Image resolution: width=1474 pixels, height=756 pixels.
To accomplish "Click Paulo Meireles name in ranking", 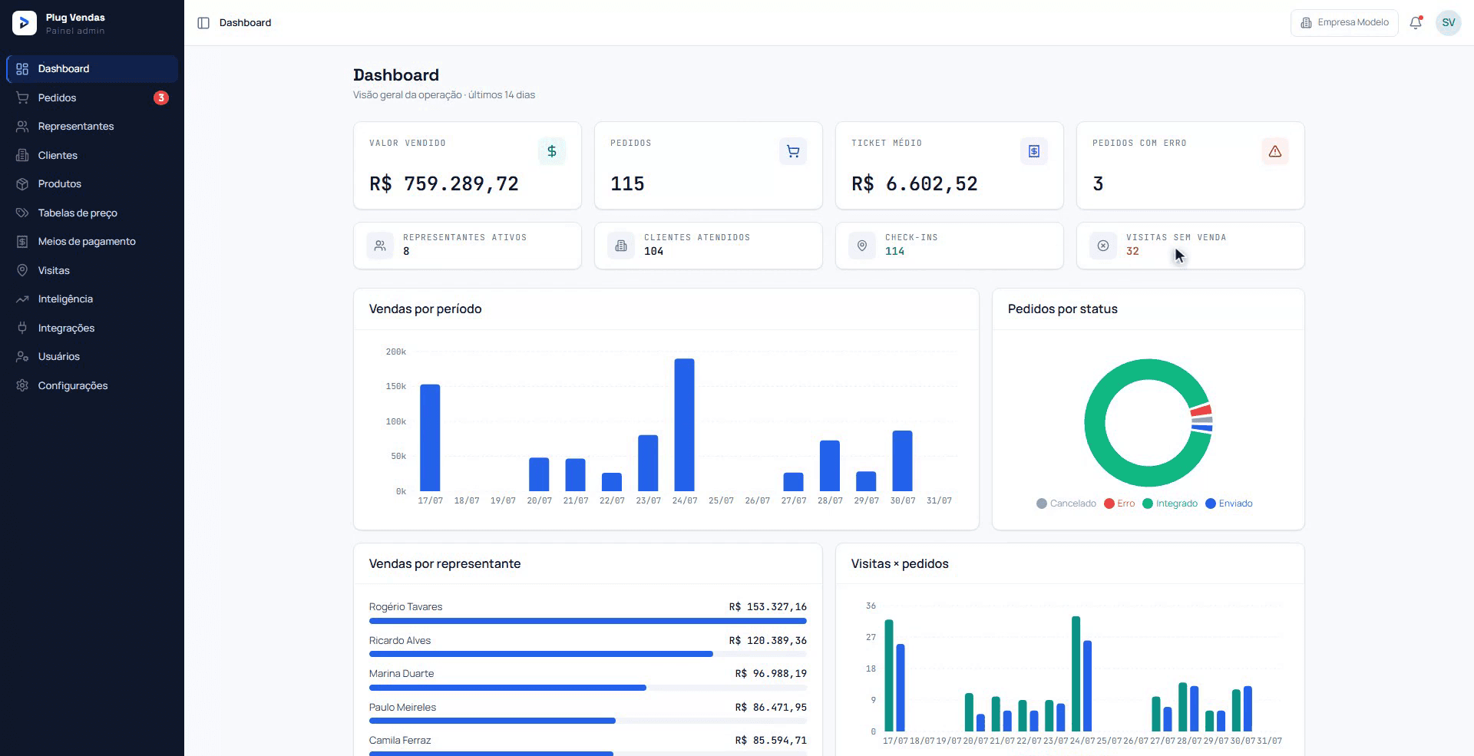I will [402, 707].
